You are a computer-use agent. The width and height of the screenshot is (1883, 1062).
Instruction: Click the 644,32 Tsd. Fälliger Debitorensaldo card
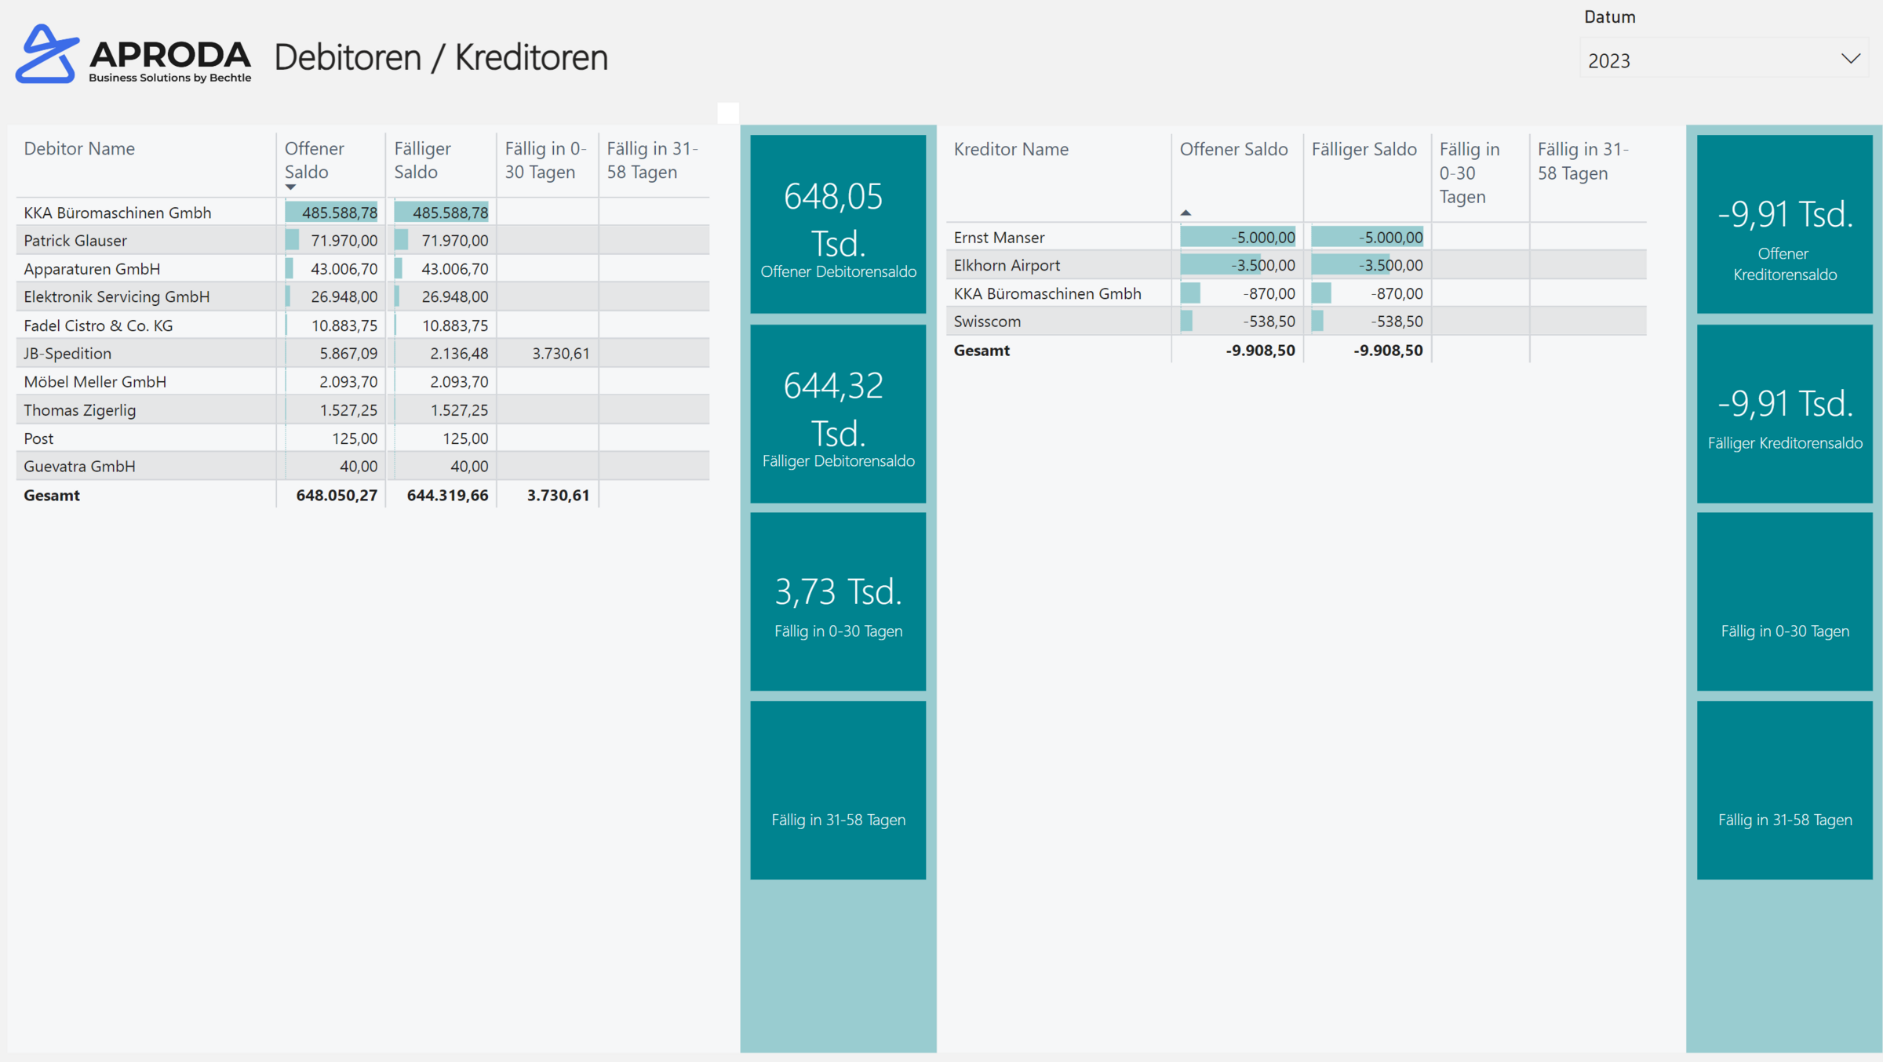pos(838,413)
